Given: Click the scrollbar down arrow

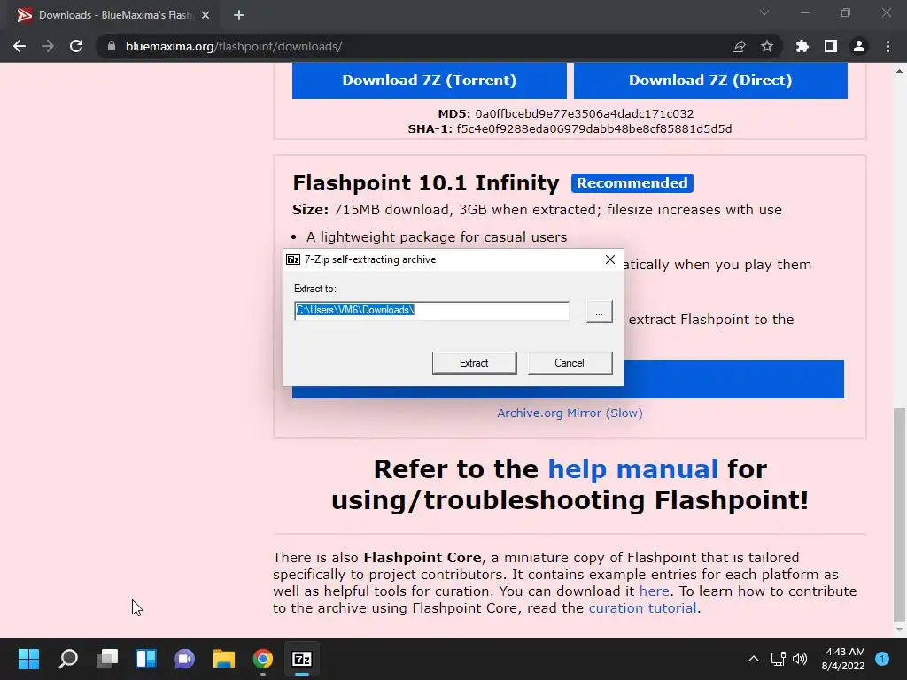Looking at the screenshot, I should tap(899, 630).
